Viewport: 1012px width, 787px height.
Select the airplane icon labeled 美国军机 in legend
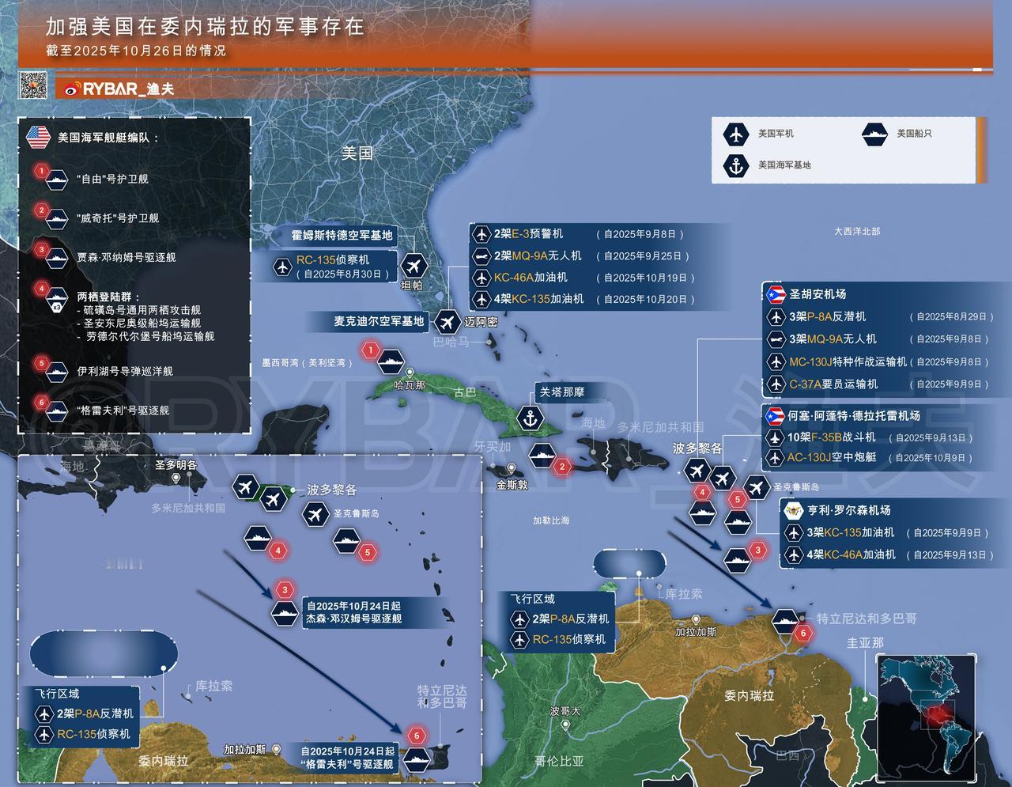click(x=736, y=134)
